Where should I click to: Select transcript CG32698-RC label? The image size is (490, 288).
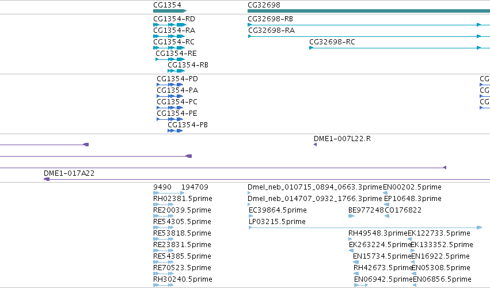click(x=332, y=42)
